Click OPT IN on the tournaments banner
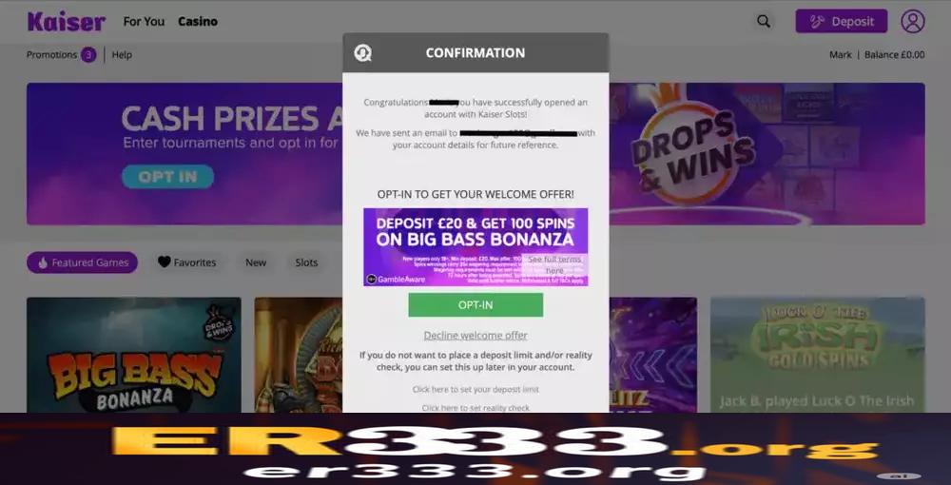Viewport: 951px width, 485px height. point(167,177)
